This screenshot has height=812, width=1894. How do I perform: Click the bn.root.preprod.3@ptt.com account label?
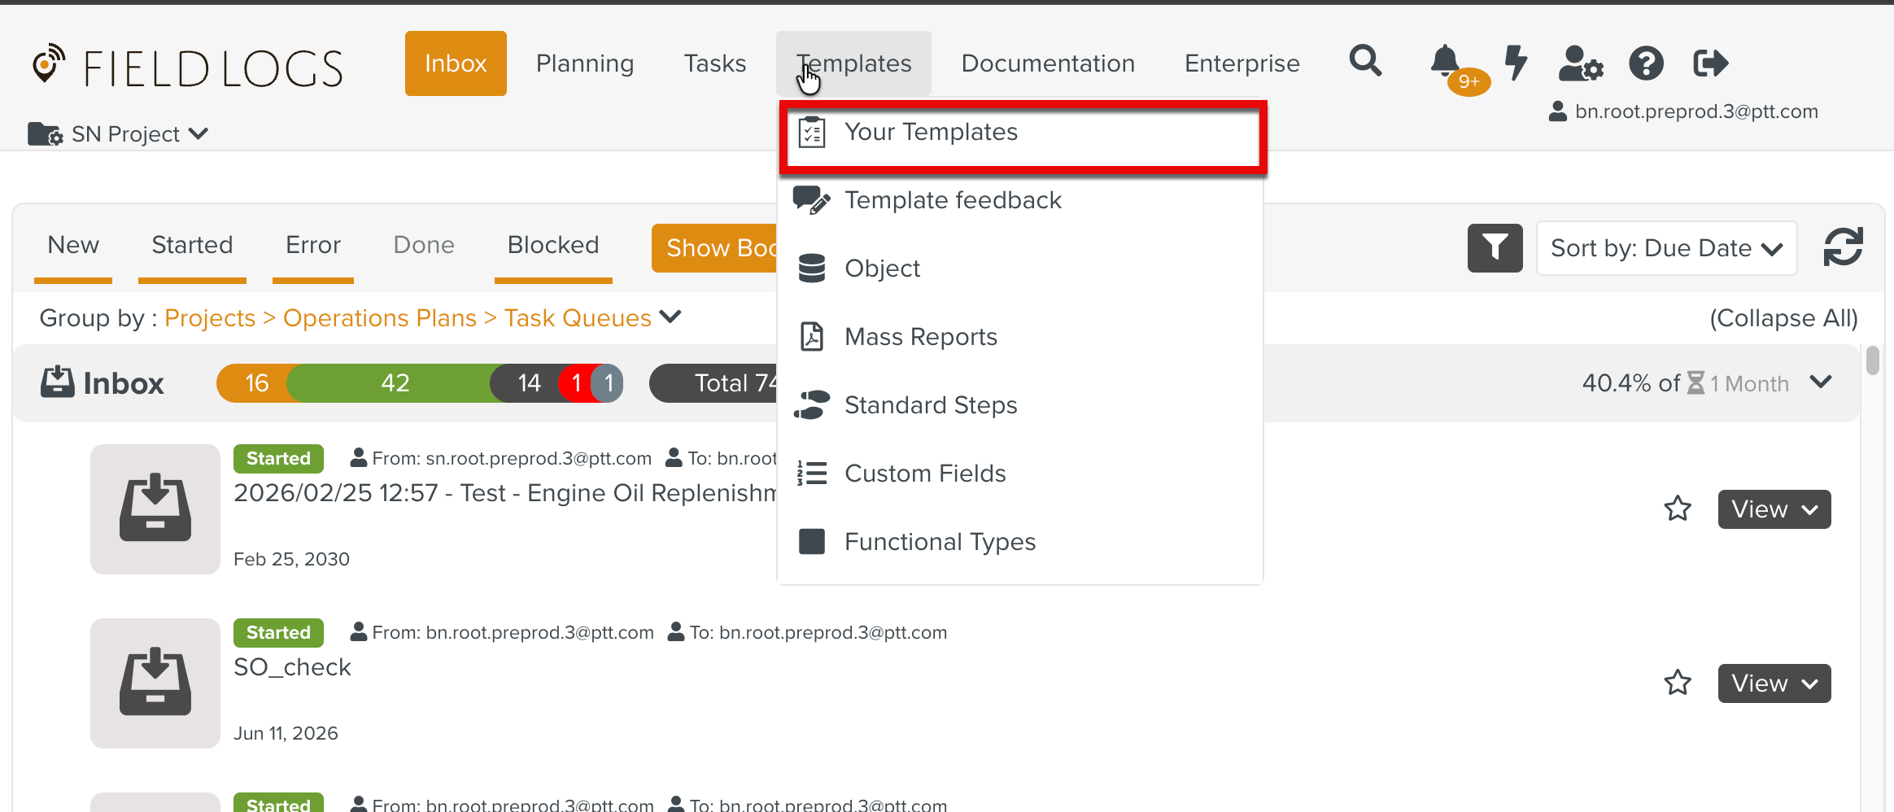point(1684,111)
